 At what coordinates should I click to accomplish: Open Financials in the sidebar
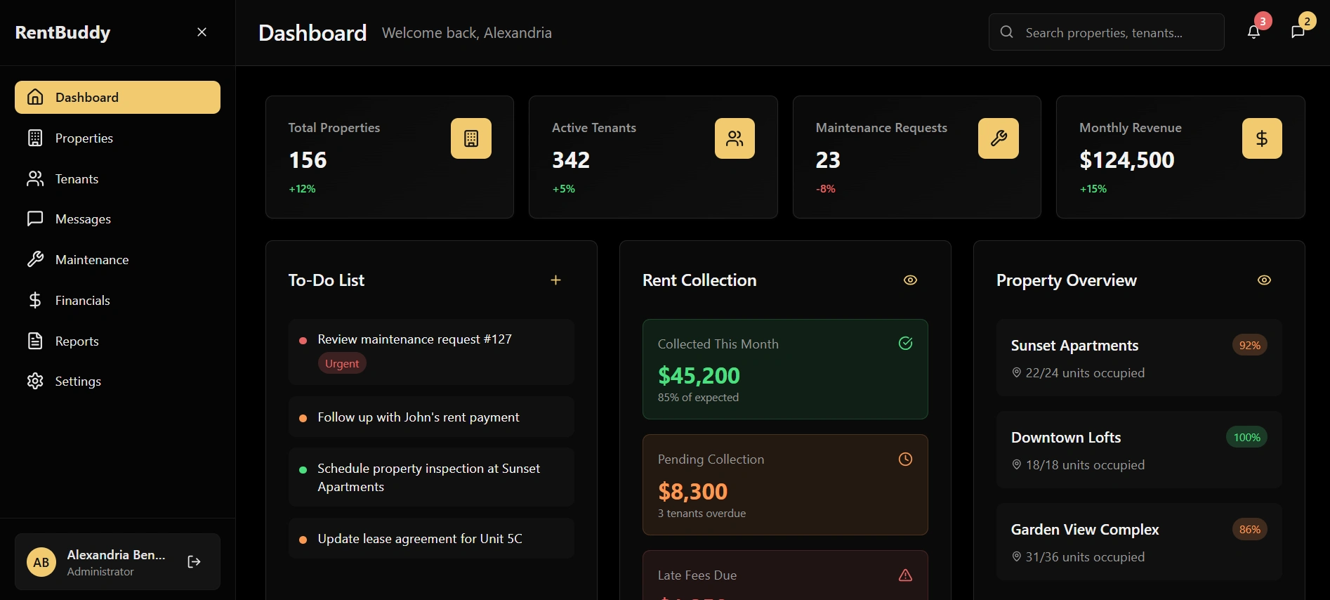point(82,301)
